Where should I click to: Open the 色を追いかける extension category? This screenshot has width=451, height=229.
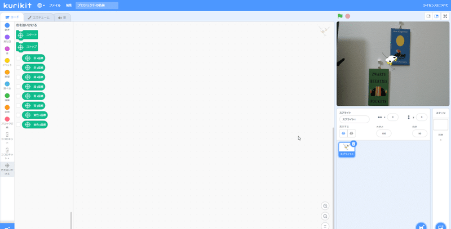7,169
